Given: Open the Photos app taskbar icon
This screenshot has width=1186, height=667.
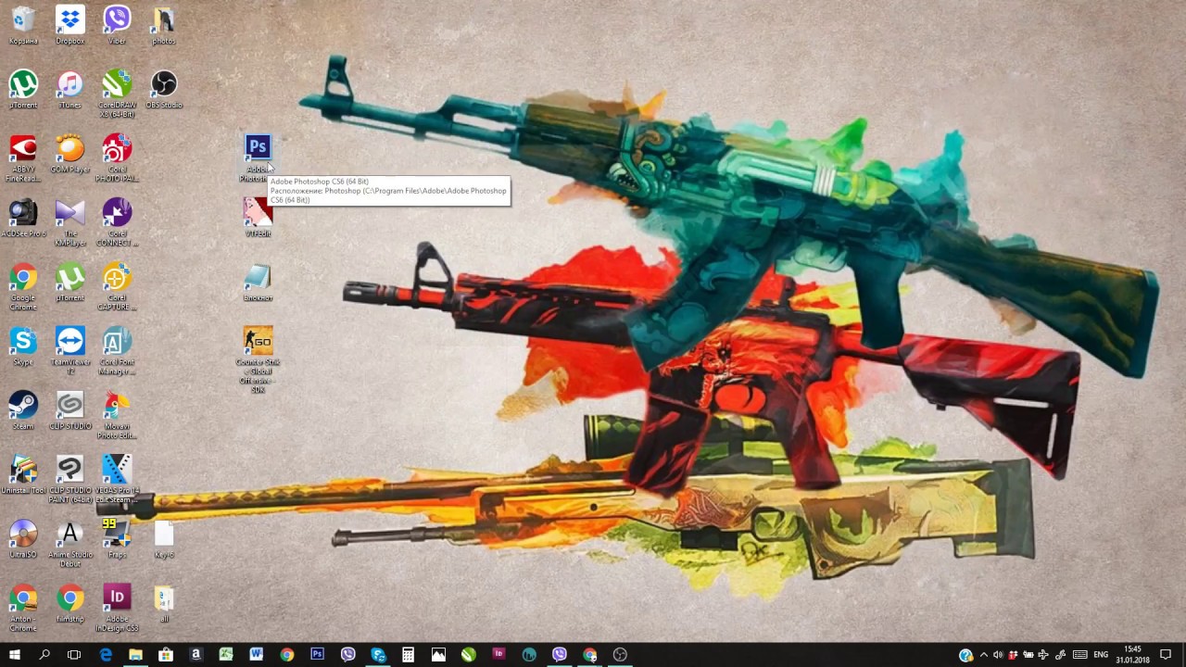Looking at the screenshot, I should point(438,655).
